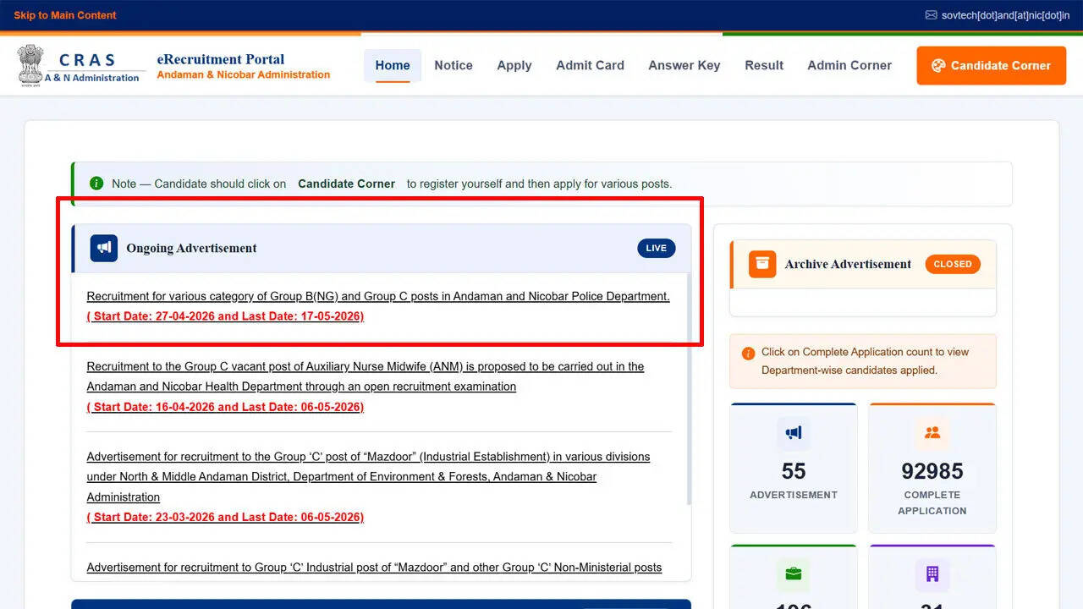Screen dimensions: 1083x609
Task: Select the Result navigation item
Action: 763,65
